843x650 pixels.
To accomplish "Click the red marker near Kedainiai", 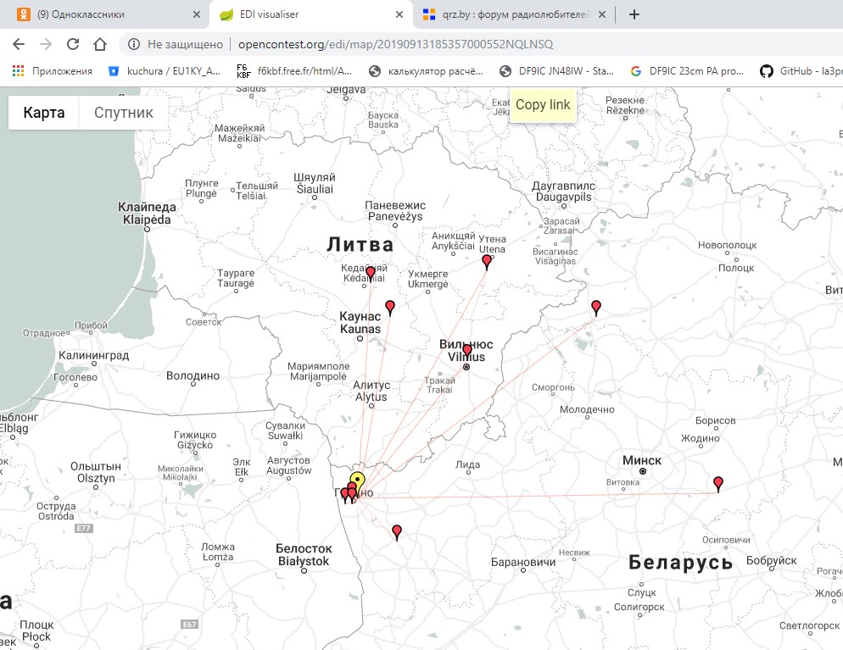I will pos(371,273).
